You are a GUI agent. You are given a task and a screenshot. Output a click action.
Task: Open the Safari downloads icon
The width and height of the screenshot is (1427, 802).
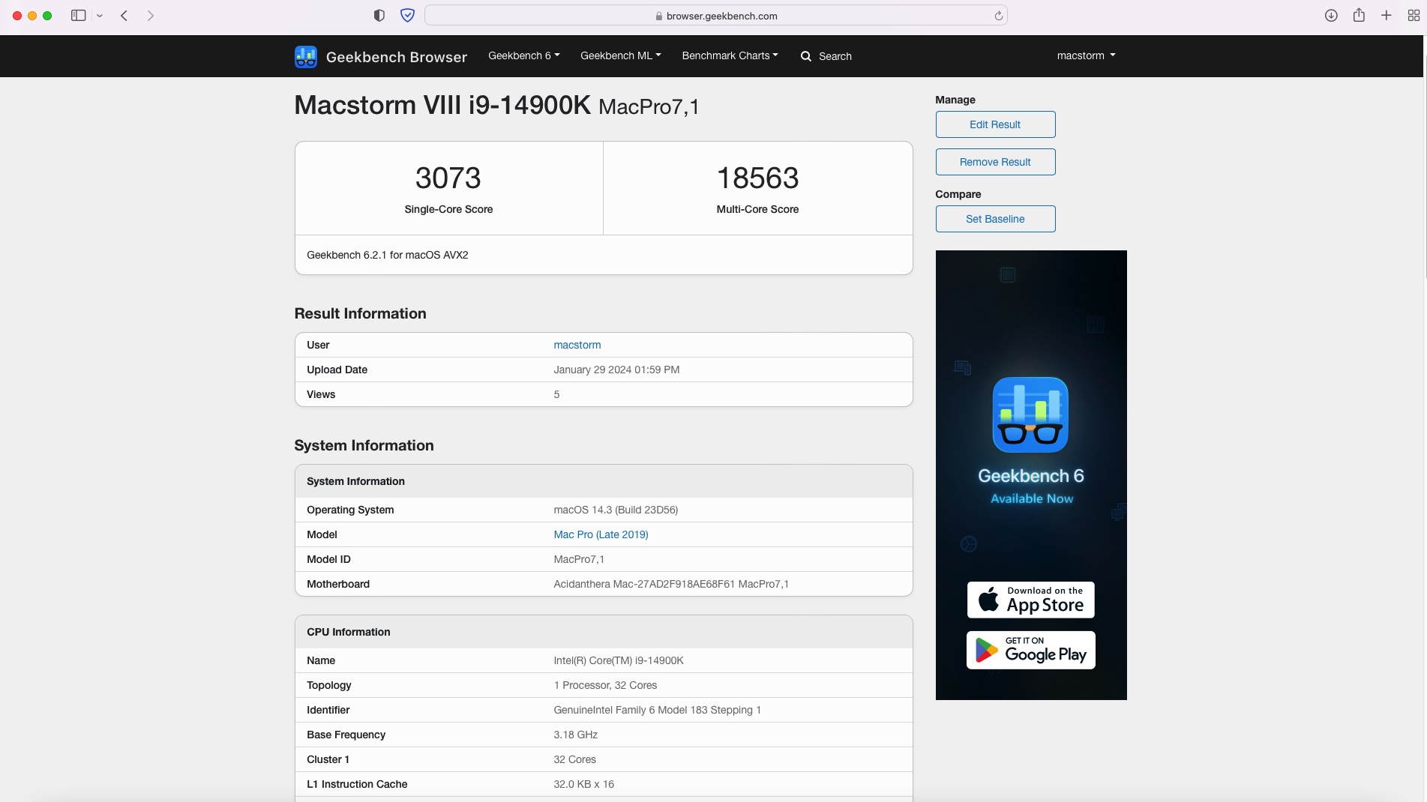coord(1331,16)
